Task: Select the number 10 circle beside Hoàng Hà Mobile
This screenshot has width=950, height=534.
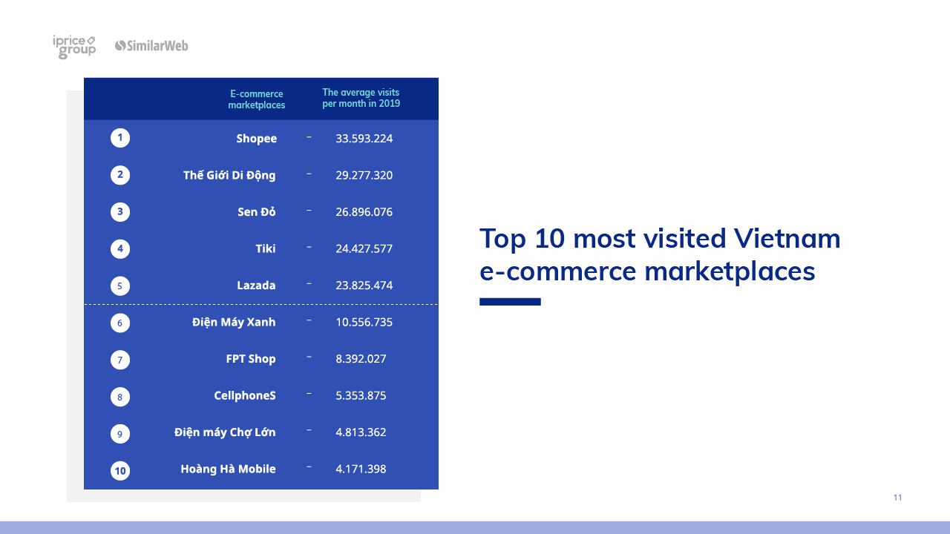Action: click(x=120, y=470)
